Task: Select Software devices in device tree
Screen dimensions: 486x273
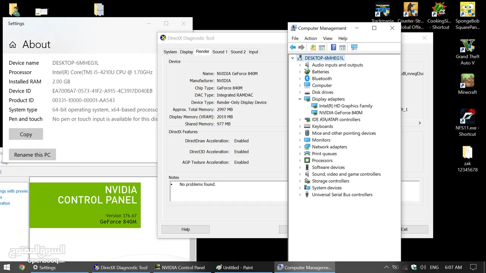Action: pos(328,167)
